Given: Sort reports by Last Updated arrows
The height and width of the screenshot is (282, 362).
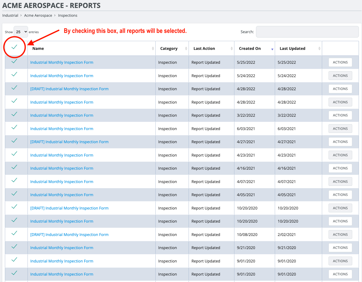Looking at the screenshot, I should pos(319,49).
